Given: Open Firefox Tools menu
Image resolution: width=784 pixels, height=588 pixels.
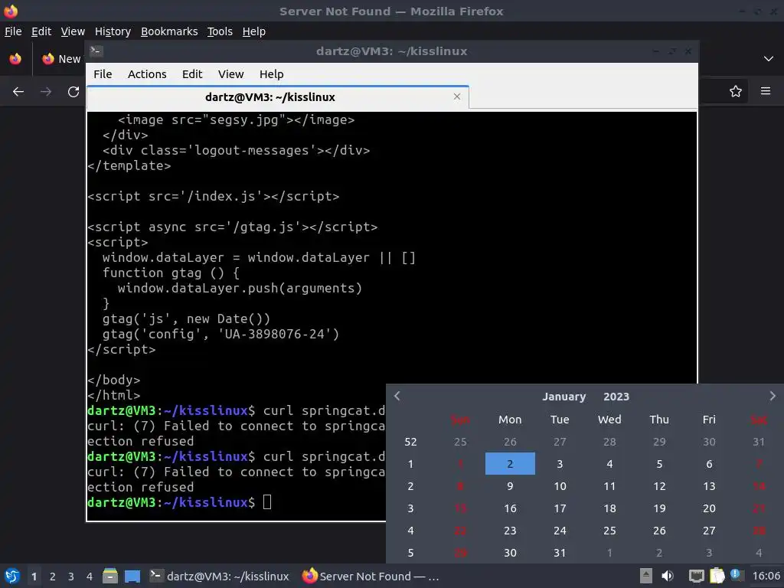Looking at the screenshot, I should click(220, 31).
